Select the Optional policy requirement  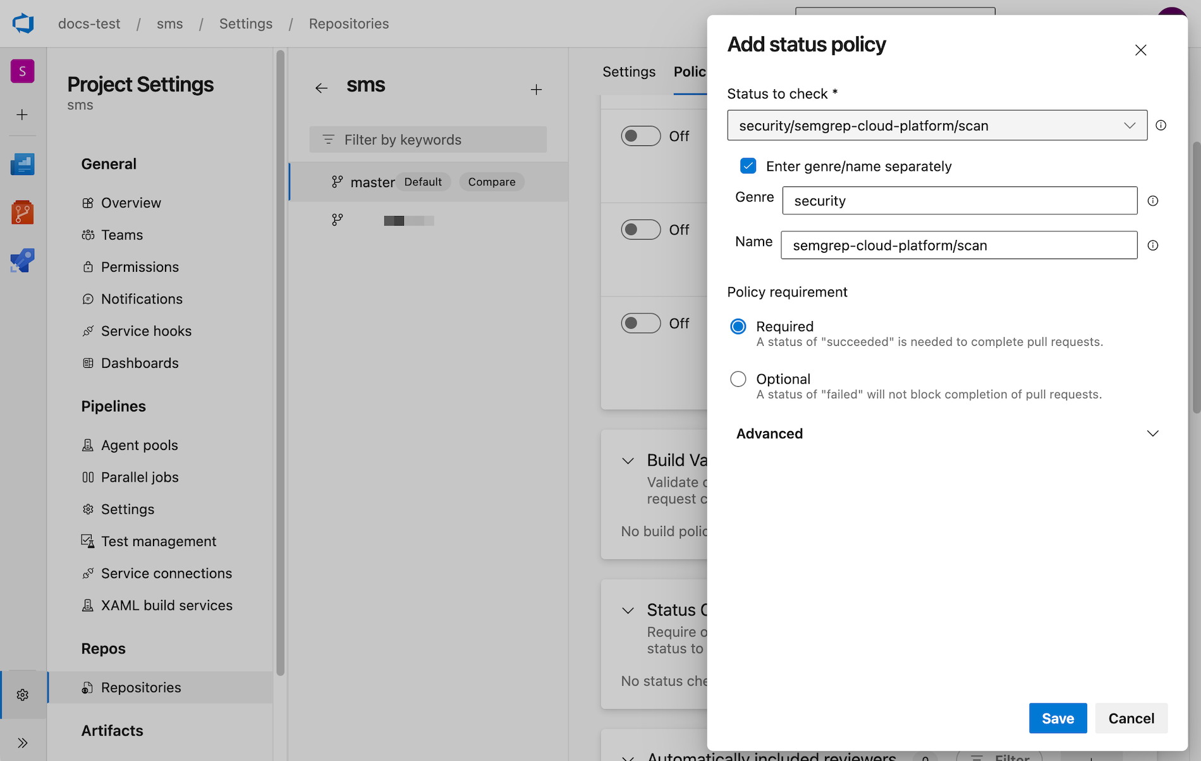738,379
